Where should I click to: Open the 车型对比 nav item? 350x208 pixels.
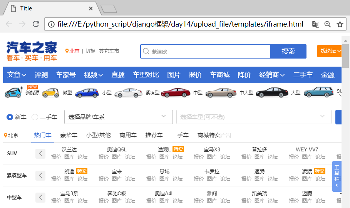pyautogui.click(x=146, y=75)
